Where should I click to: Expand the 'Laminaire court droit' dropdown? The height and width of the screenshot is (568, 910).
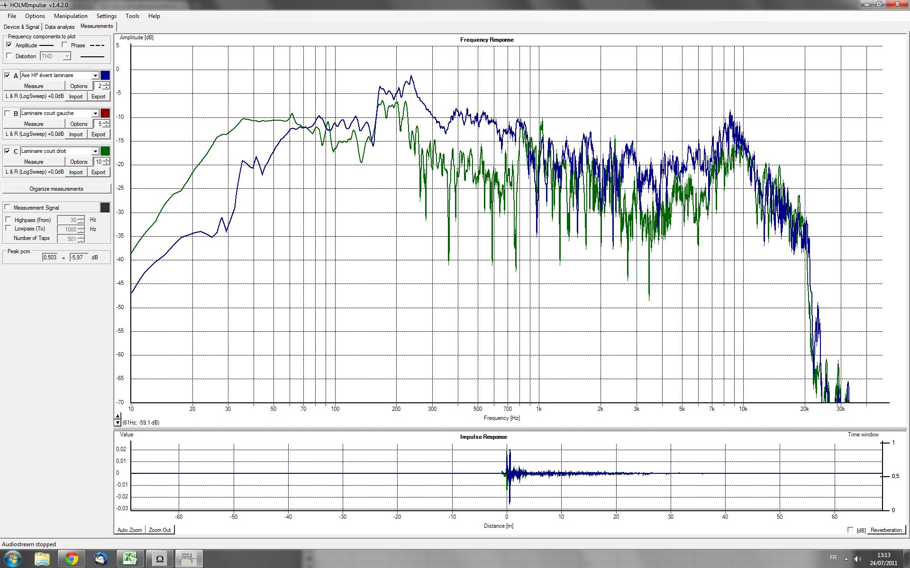point(95,151)
